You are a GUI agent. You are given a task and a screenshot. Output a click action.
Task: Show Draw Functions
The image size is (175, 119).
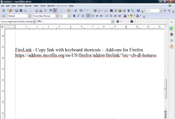click(x=106, y=11)
